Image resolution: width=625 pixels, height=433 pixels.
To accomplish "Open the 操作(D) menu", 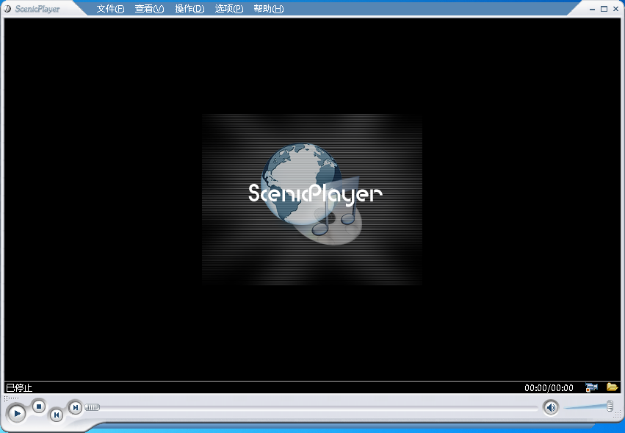I will click(x=189, y=9).
